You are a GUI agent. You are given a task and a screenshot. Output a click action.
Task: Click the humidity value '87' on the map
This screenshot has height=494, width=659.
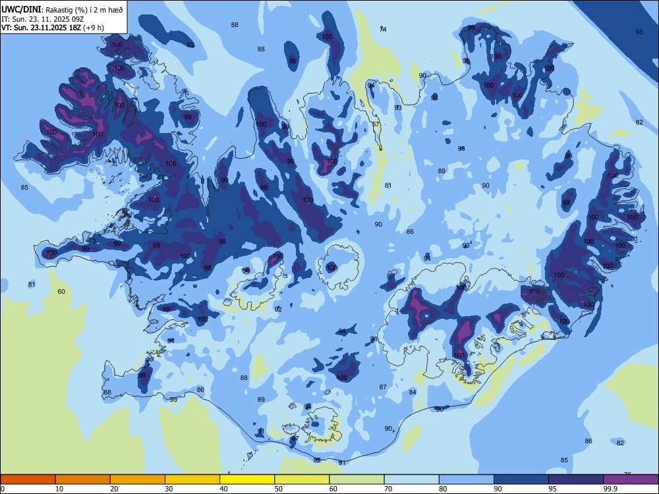[383, 387]
